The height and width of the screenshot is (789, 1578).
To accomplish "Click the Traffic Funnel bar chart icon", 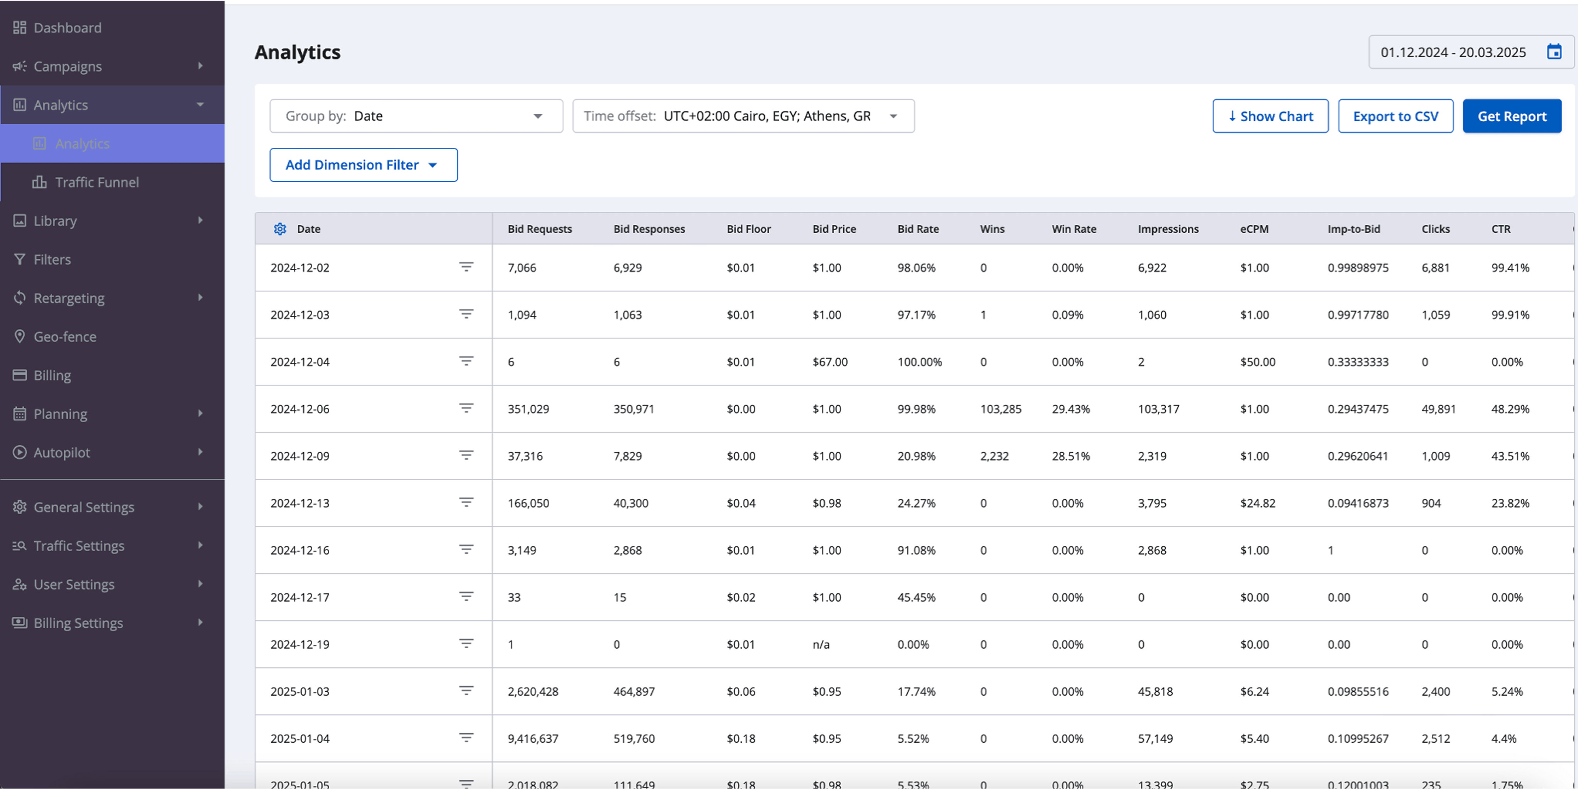I will (39, 182).
